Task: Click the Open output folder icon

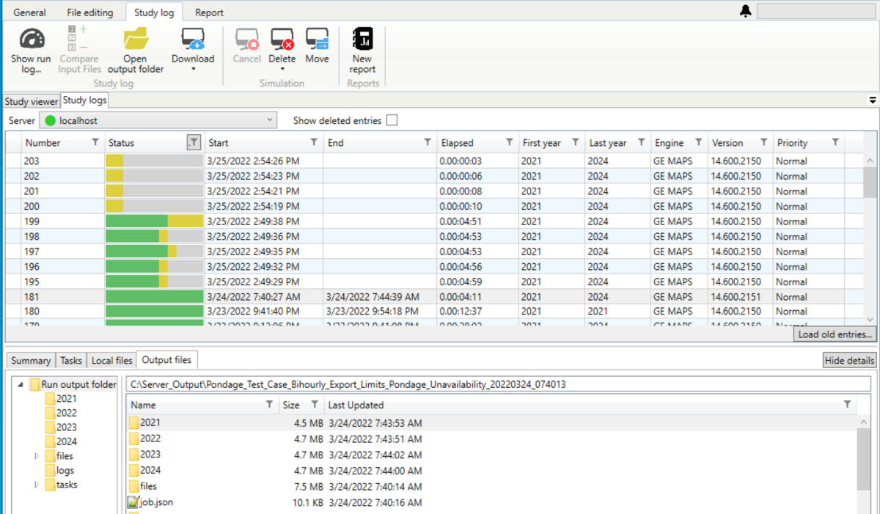Action: [136, 38]
